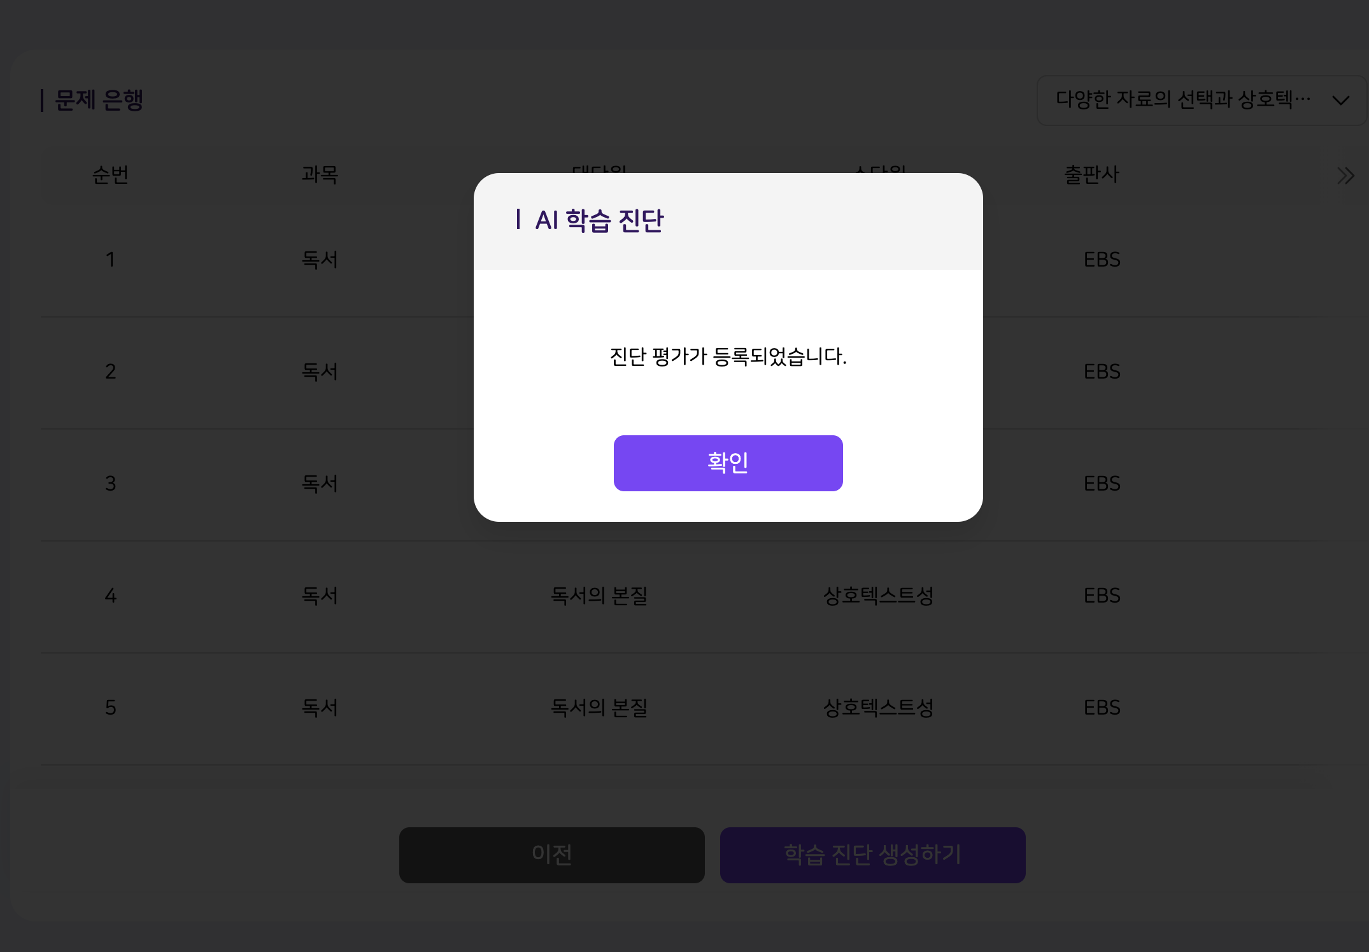Image resolution: width=1369 pixels, height=952 pixels.
Task: Select row number 3 in the table
Action: point(110,484)
